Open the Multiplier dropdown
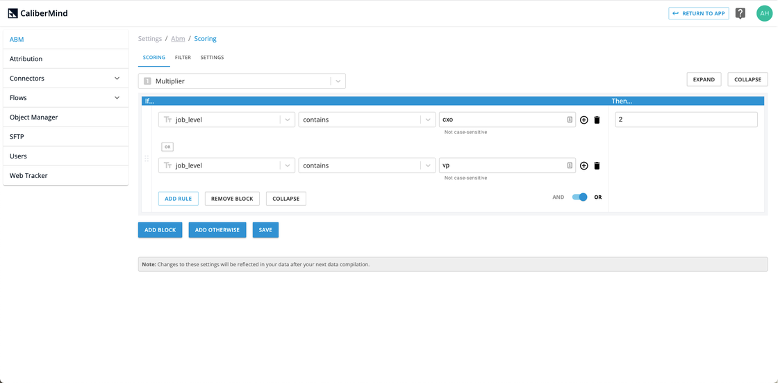The height and width of the screenshot is (383, 778). click(x=242, y=81)
